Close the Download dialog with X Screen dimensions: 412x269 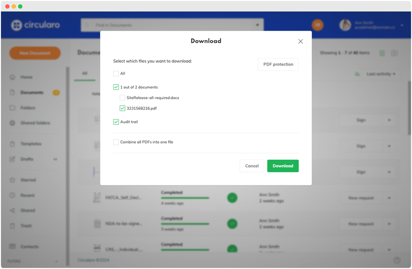300,41
